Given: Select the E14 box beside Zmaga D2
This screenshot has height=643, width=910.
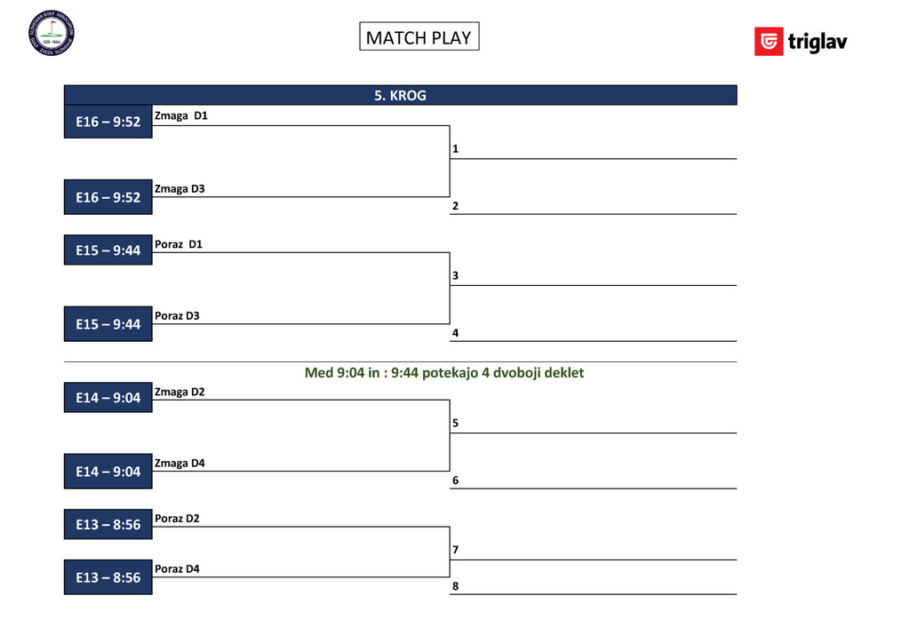Looking at the screenshot, I should [108, 397].
